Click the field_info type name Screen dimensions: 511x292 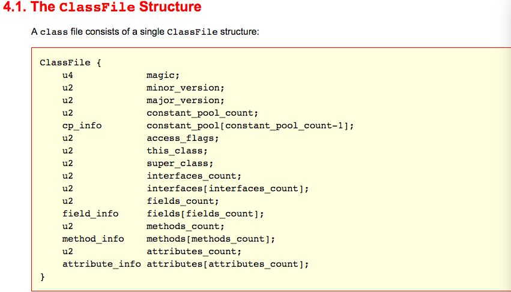pos(90,214)
